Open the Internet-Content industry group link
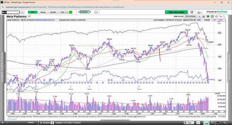 (45, 20)
